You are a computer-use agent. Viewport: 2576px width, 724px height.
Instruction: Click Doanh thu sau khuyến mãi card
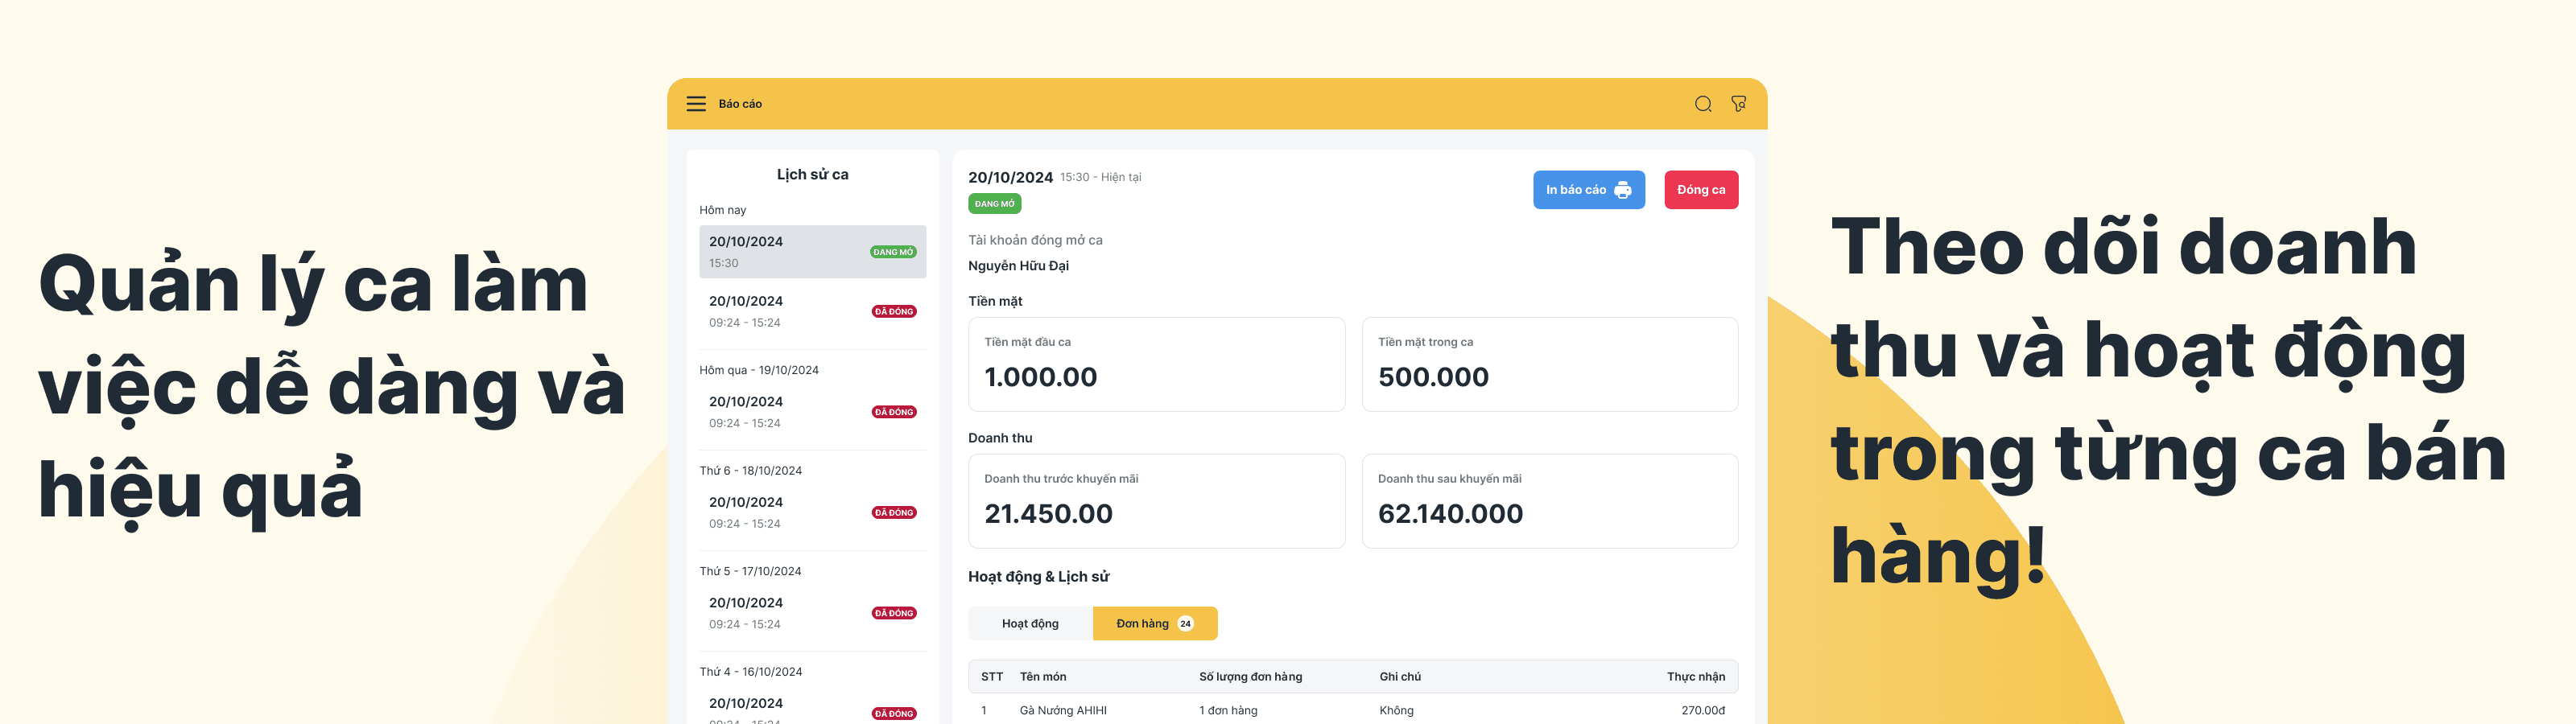[x=1550, y=501]
